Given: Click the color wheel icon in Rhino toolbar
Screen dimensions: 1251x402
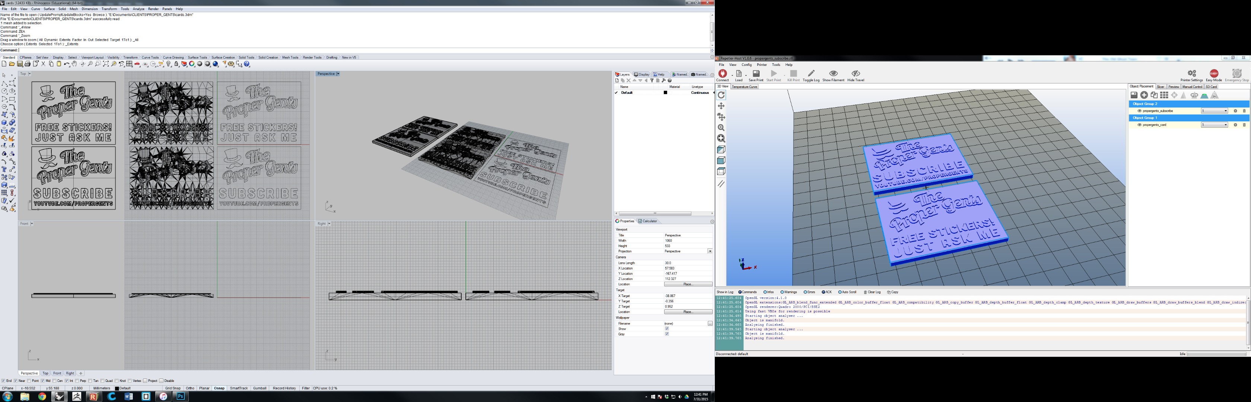Looking at the screenshot, I should tap(192, 64).
